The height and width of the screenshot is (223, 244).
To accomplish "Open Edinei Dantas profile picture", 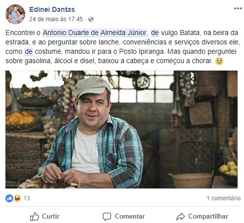I will pyautogui.click(x=15, y=14).
